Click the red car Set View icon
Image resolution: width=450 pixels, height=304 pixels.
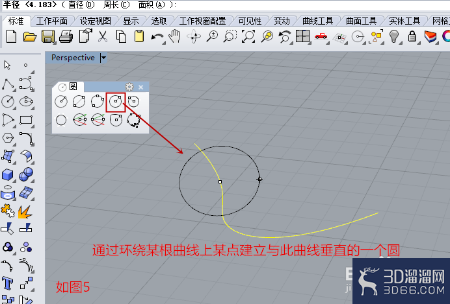[x=321, y=36]
